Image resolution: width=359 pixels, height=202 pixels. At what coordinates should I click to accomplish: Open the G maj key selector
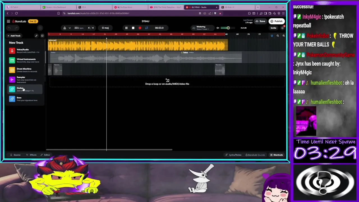(105, 28)
